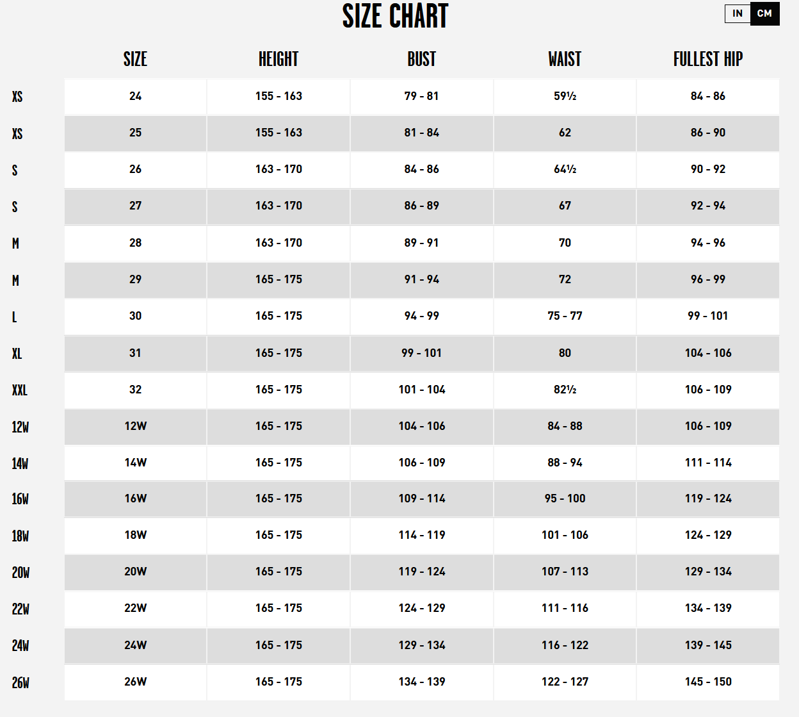Click the 145 - 150 hip cell
The height and width of the screenshot is (717, 799).
pos(707,682)
